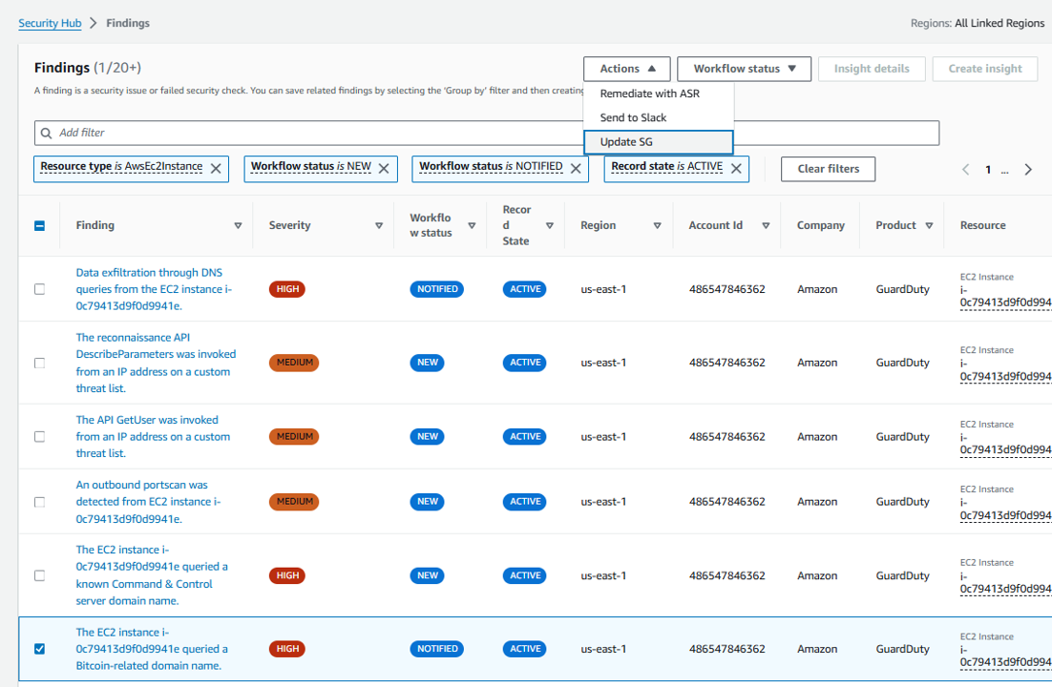
Task: Open the Bitcoin-related domain name finding
Action: click(x=152, y=649)
